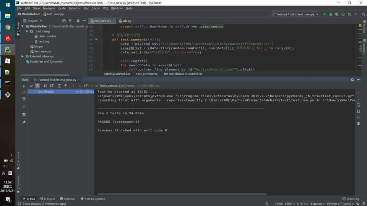This screenshot has height=206, width=367.
Task: Toggle soft-wrap in console output
Action: [359, 105]
